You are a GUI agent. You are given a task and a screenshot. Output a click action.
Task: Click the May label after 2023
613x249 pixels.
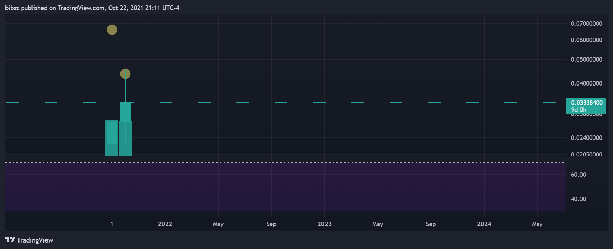378,224
